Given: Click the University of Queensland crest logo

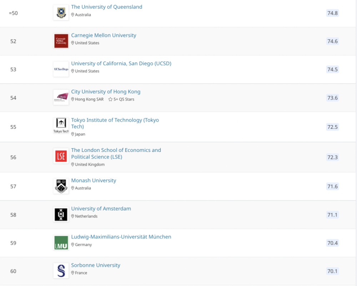Looking at the screenshot, I should [x=61, y=13].
